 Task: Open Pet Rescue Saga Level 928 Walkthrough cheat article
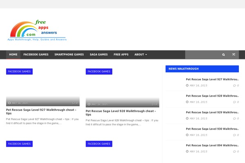click(x=120, y=113)
